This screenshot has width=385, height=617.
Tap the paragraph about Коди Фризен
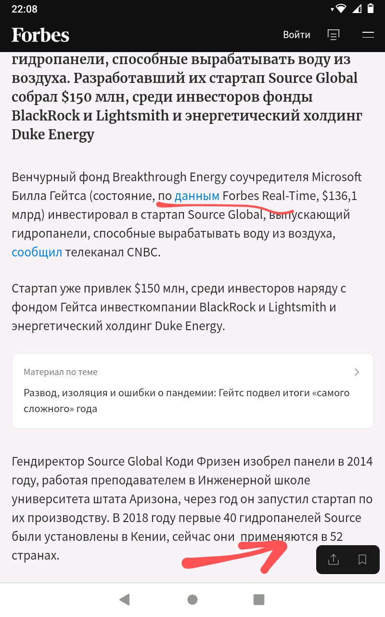point(192,509)
